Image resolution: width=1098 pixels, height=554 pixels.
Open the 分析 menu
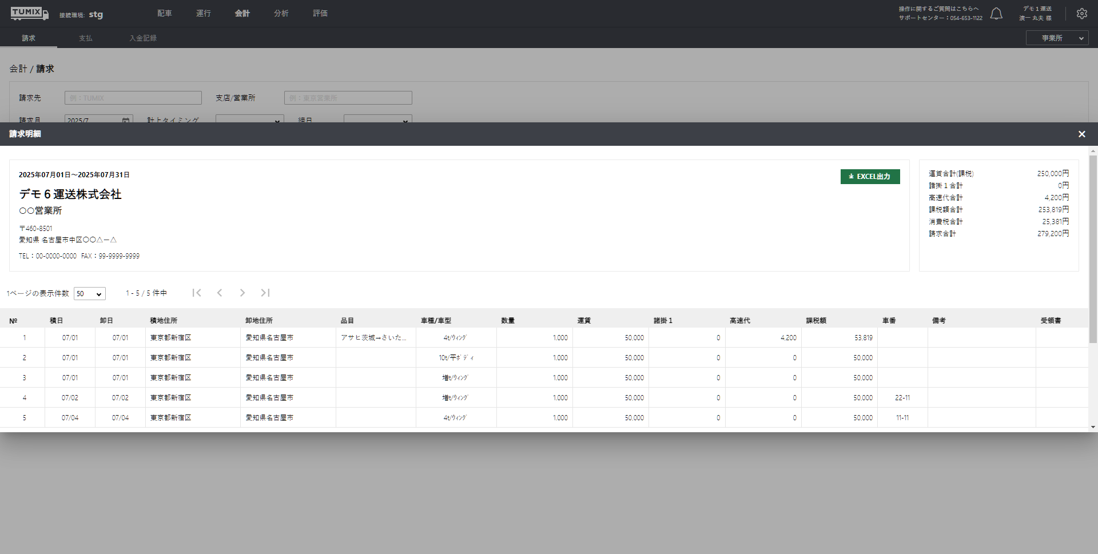[281, 13]
